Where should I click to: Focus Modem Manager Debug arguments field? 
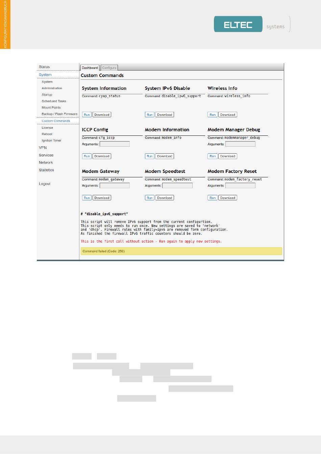point(240,144)
